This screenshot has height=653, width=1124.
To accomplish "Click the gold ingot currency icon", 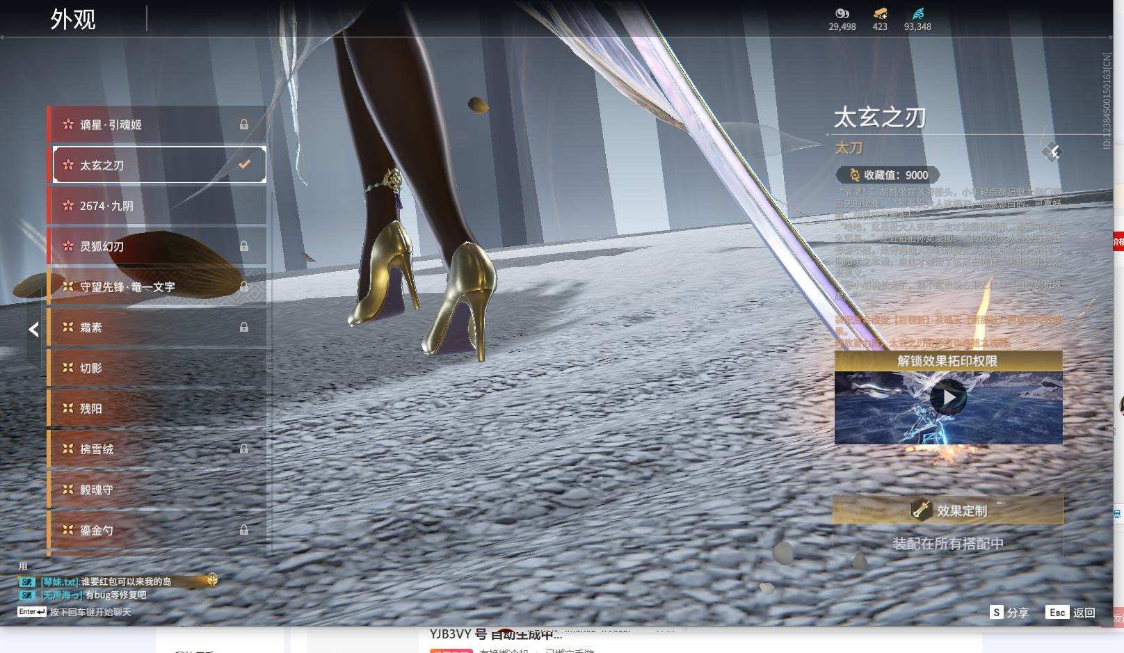I will (880, 13).
